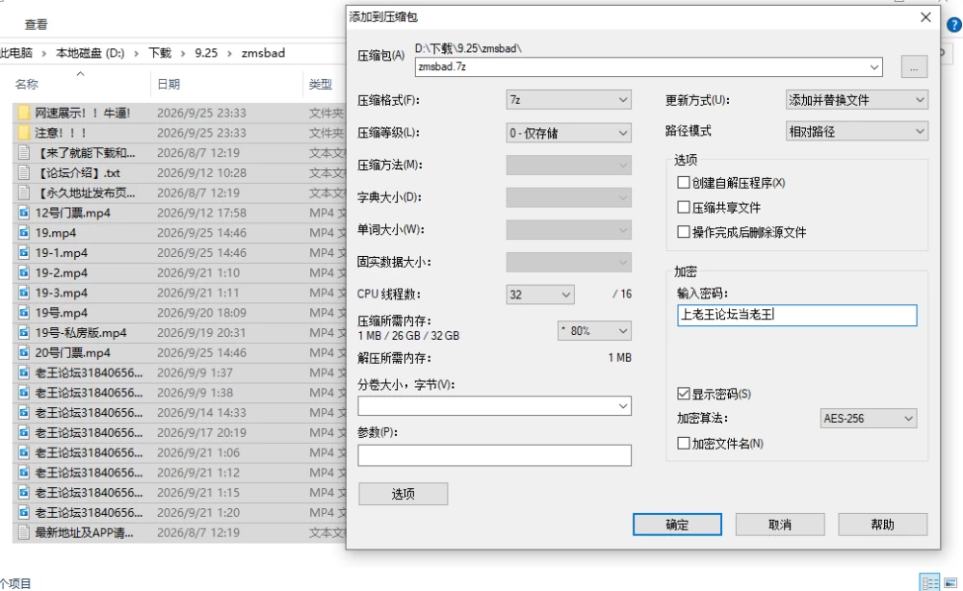This screenshot has width=963, height=591.
Task: Go to 本地磁盘 (D:) in breadcrumb
Action: pos(91,53)
